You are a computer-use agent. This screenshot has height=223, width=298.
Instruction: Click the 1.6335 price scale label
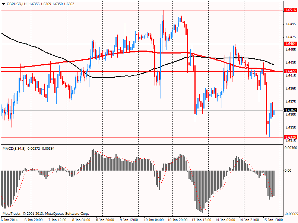pos(291,128)
